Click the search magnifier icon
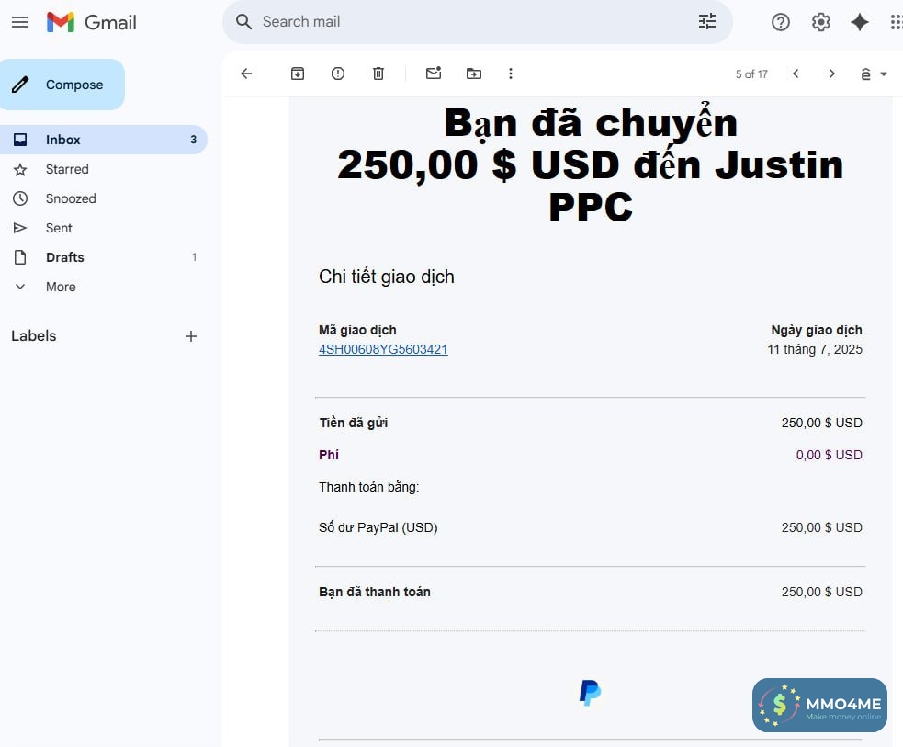903x747 pixels. (243, 22)
